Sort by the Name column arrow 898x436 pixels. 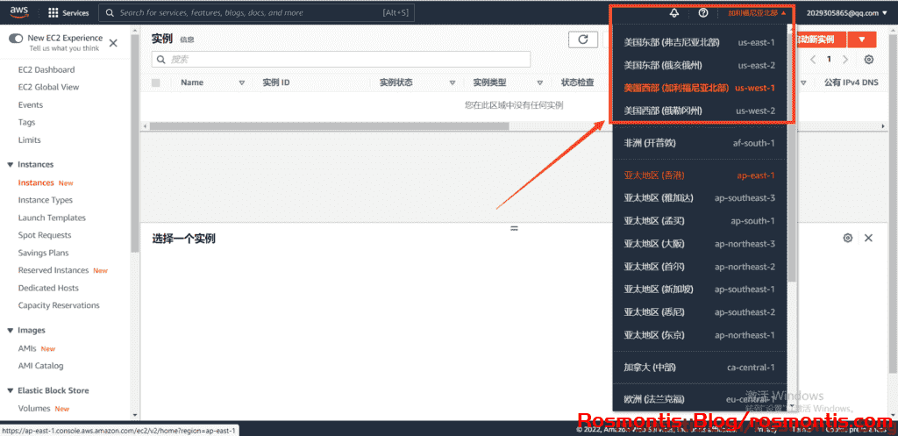click(x=242, y=82)
